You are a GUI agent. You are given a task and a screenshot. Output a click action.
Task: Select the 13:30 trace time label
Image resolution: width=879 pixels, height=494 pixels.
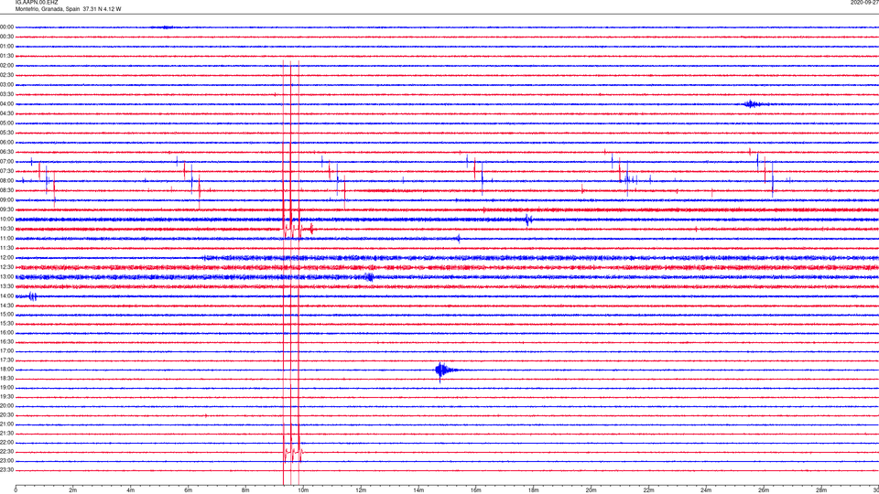(x=6, y=286)
